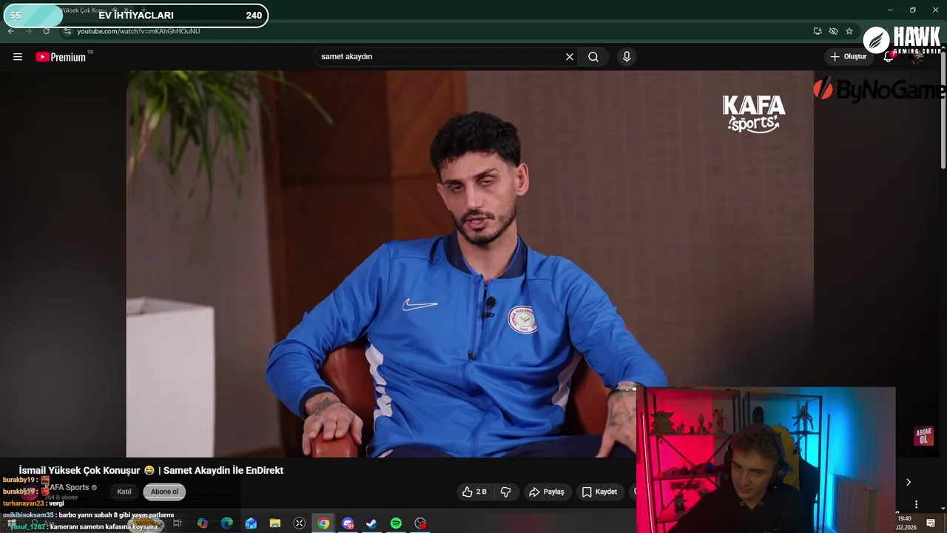
Task: Select the youtube.com address bar URL
Action: (138, 31)
